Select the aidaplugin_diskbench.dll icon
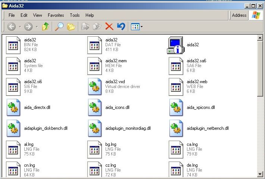The width and height of the screenshot is (265, 179). tap(13, 128)
